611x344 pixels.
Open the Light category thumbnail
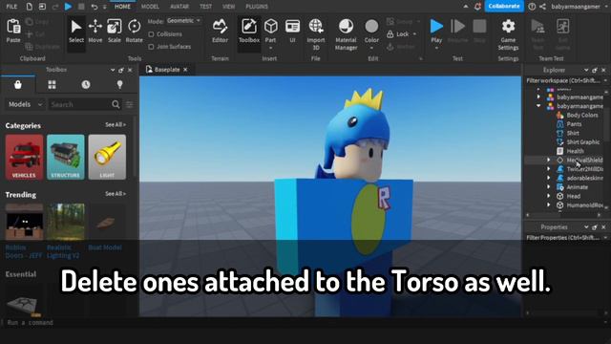[x=107, y=157]
